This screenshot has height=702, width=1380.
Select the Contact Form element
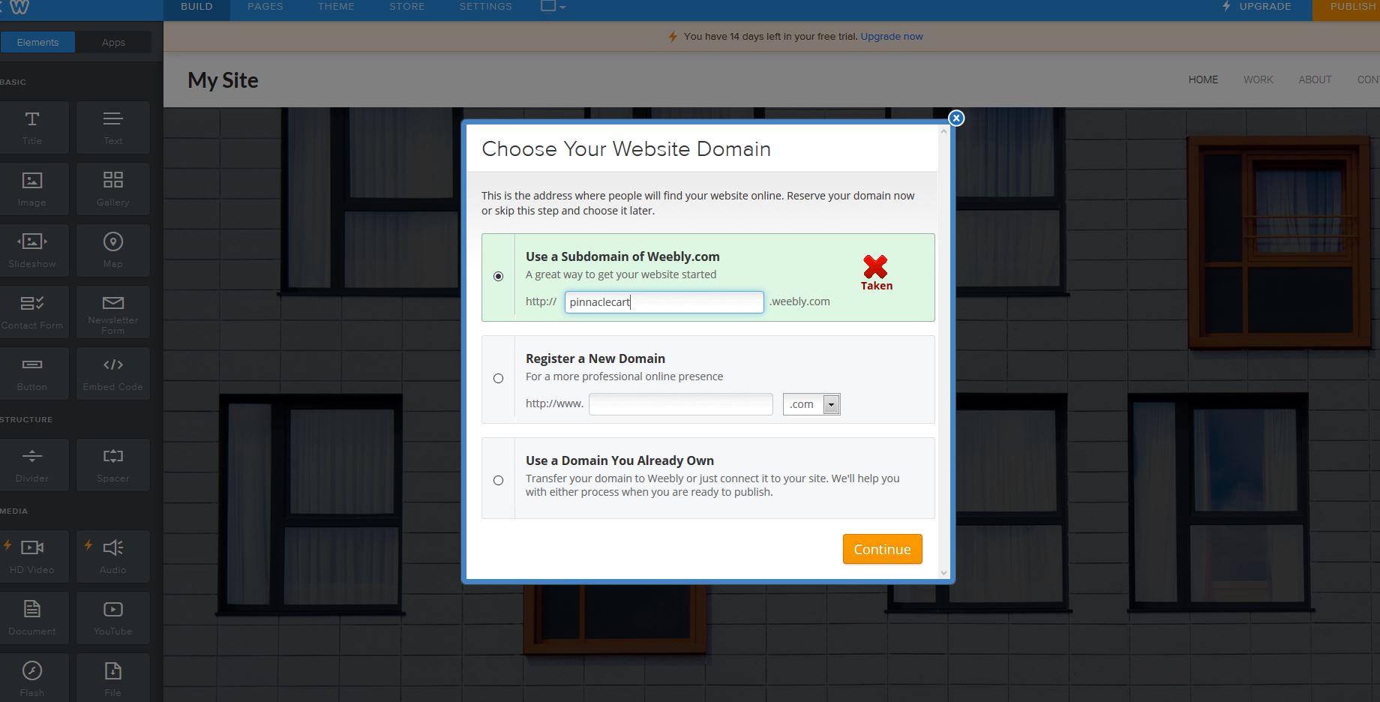pyautogui.click(x=32, y=312)
